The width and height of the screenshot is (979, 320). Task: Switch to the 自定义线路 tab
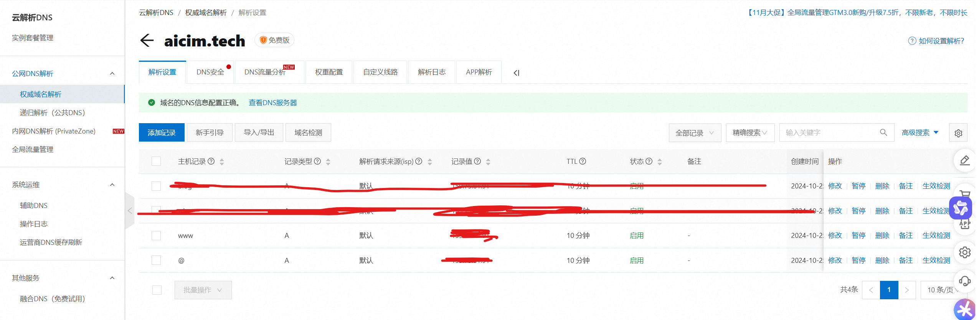pos(380,72)
